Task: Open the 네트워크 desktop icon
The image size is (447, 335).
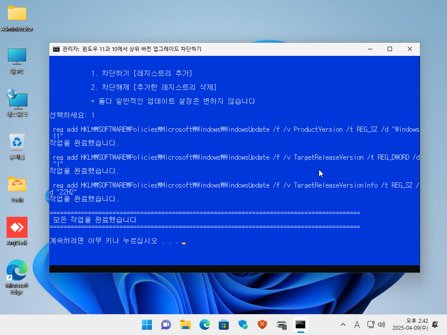Action: tap(17, 103)
